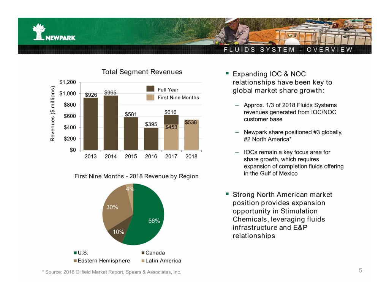Select the 10% dark brown pie slice
This screenshot has height=300, width=389.
point(118,234)
